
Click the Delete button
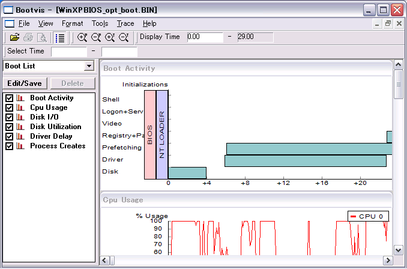click(x=73, y=83)
